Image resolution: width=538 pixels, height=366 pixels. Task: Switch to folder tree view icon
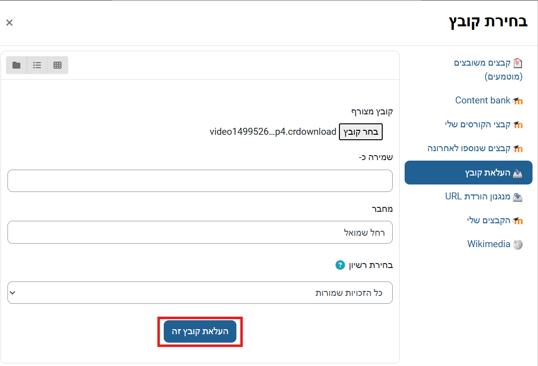pos(16,65)
